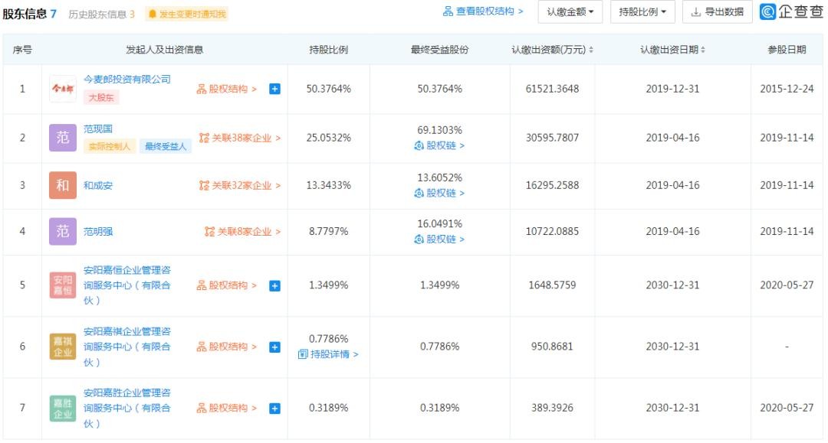828x443 pixels.
Task: Open the 持股比例 dropdown filter
Action: pos(642,12)
